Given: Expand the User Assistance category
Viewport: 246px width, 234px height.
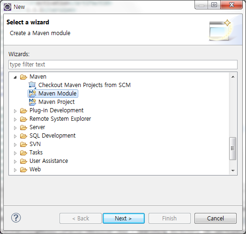Looking at the screenshot, I should (x=15, y=161).
